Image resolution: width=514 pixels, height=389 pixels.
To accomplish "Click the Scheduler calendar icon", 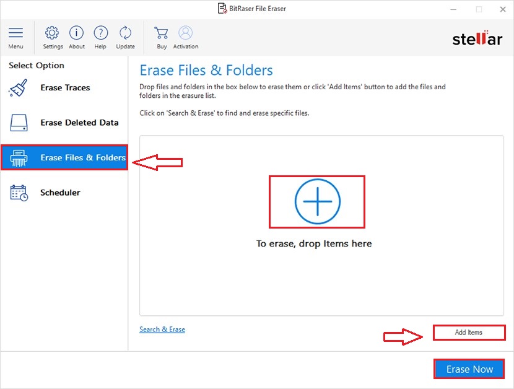I will tap(19, 193).
